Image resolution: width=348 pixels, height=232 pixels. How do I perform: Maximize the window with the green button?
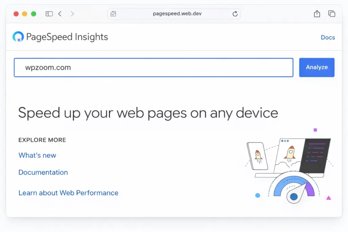(33, 14)
